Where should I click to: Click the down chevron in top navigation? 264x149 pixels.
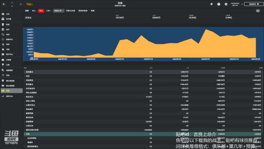[12, 6]
